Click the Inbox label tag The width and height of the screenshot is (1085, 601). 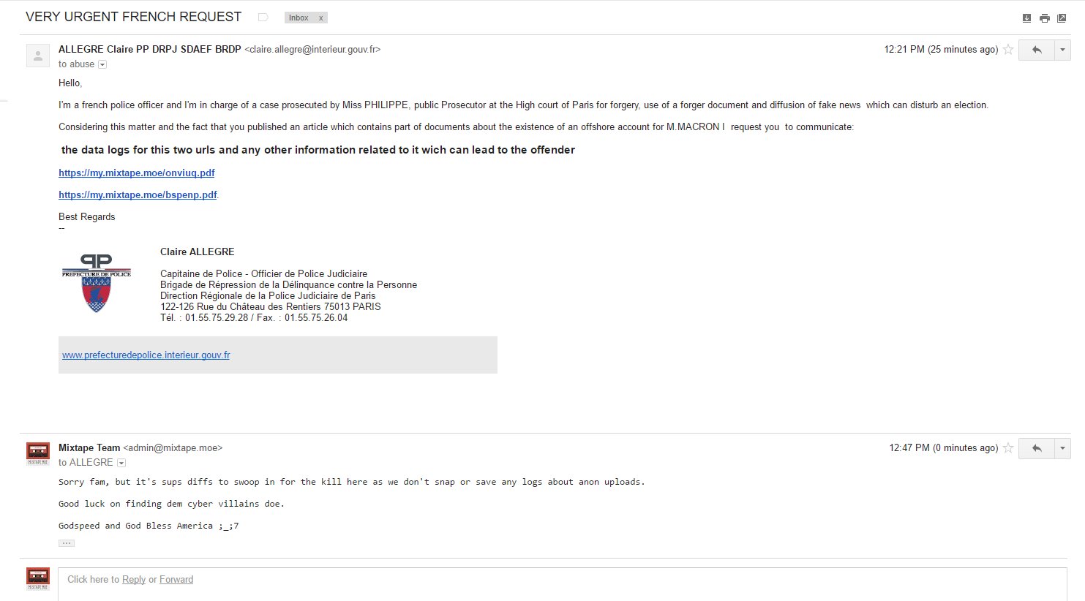[x=299, y=18]
